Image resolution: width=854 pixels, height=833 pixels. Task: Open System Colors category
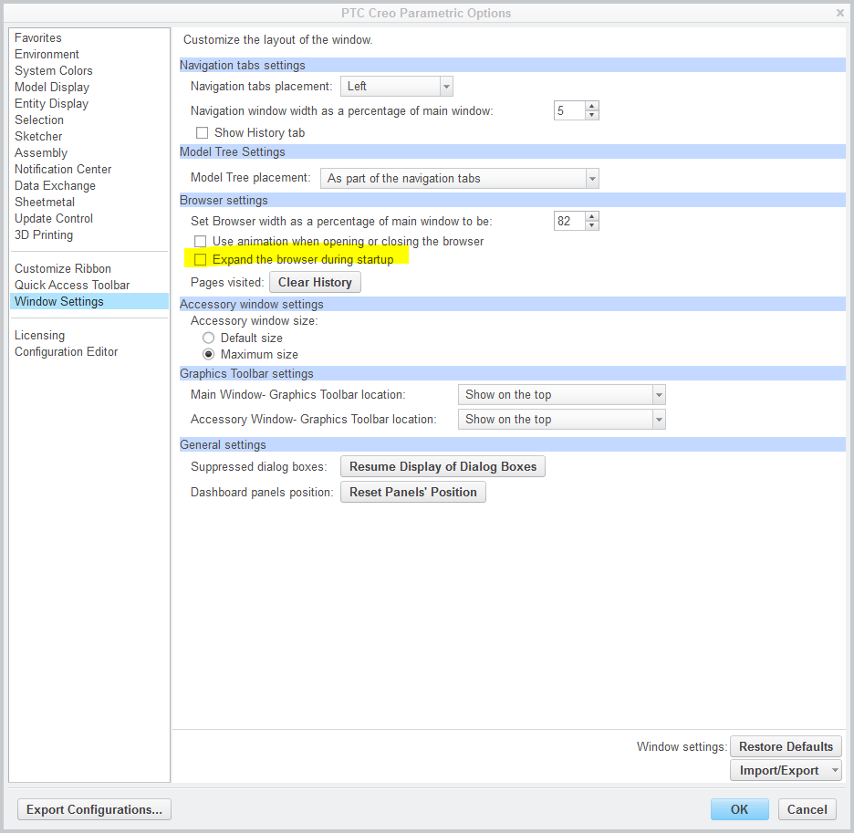[53, 70]
